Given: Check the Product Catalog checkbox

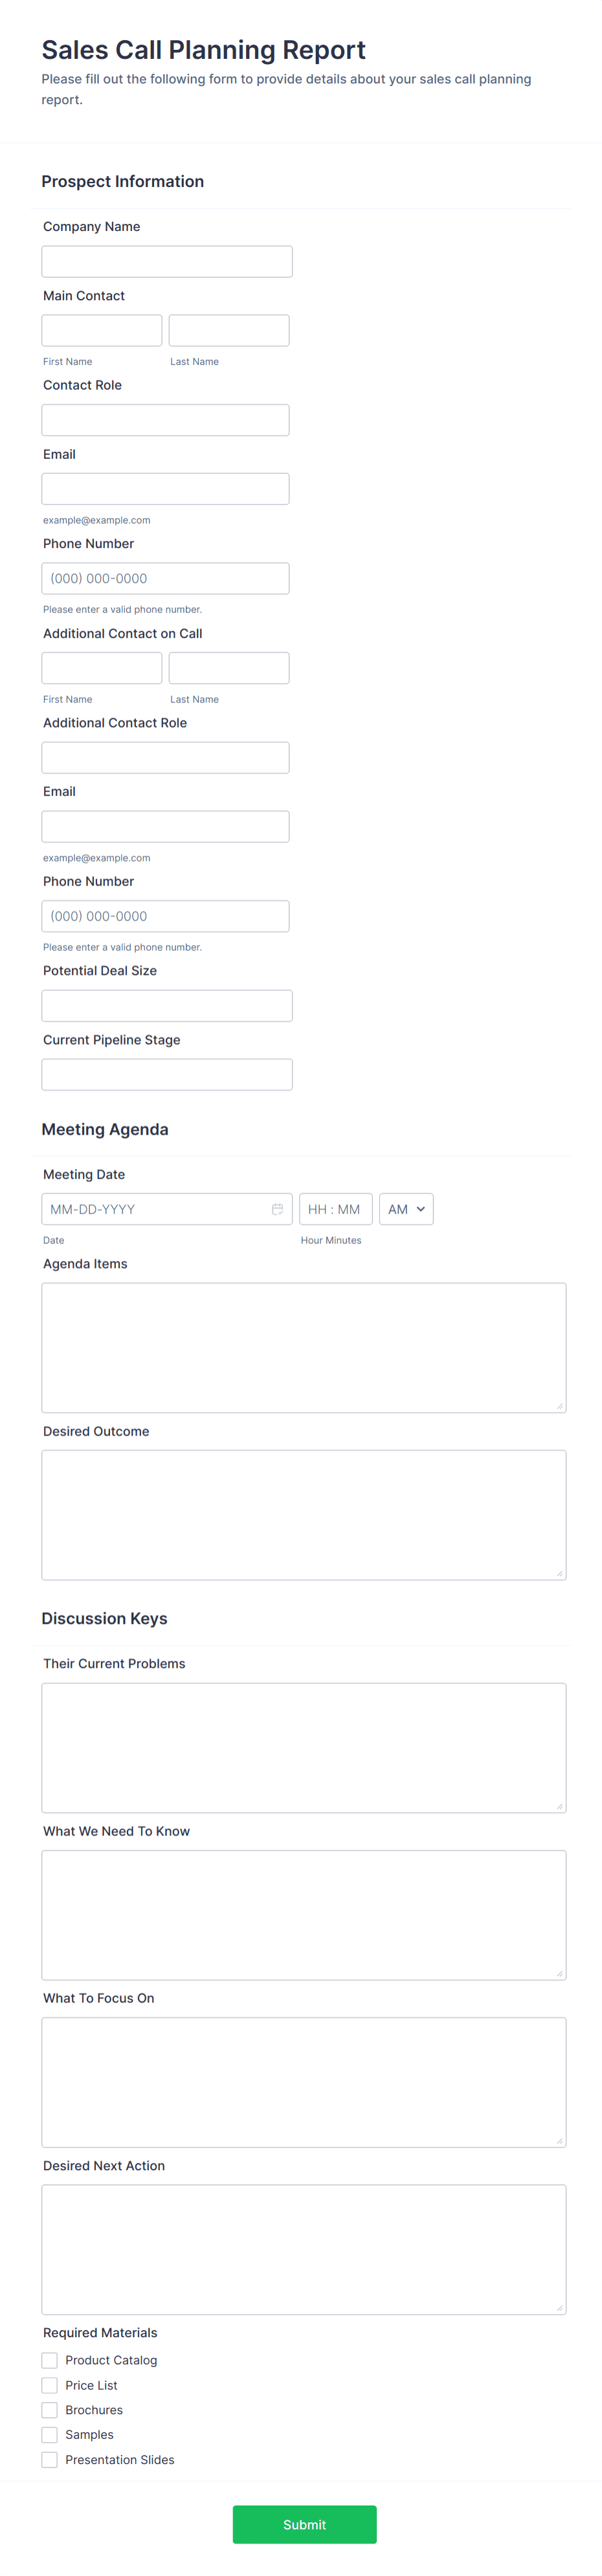Looking at the screenshot, I should (x=49, y=2360).
